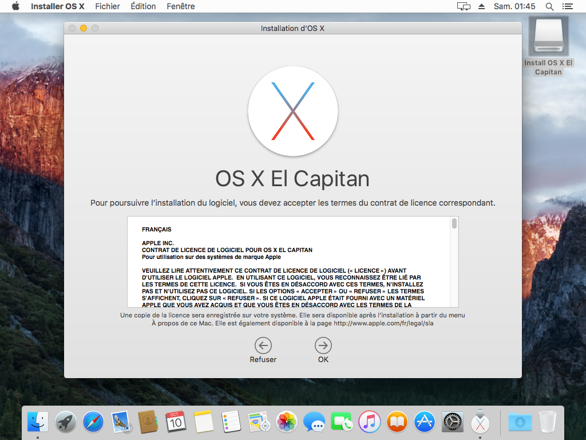Open the Apple menu
The image size is (586, 440).
(15, 6)
